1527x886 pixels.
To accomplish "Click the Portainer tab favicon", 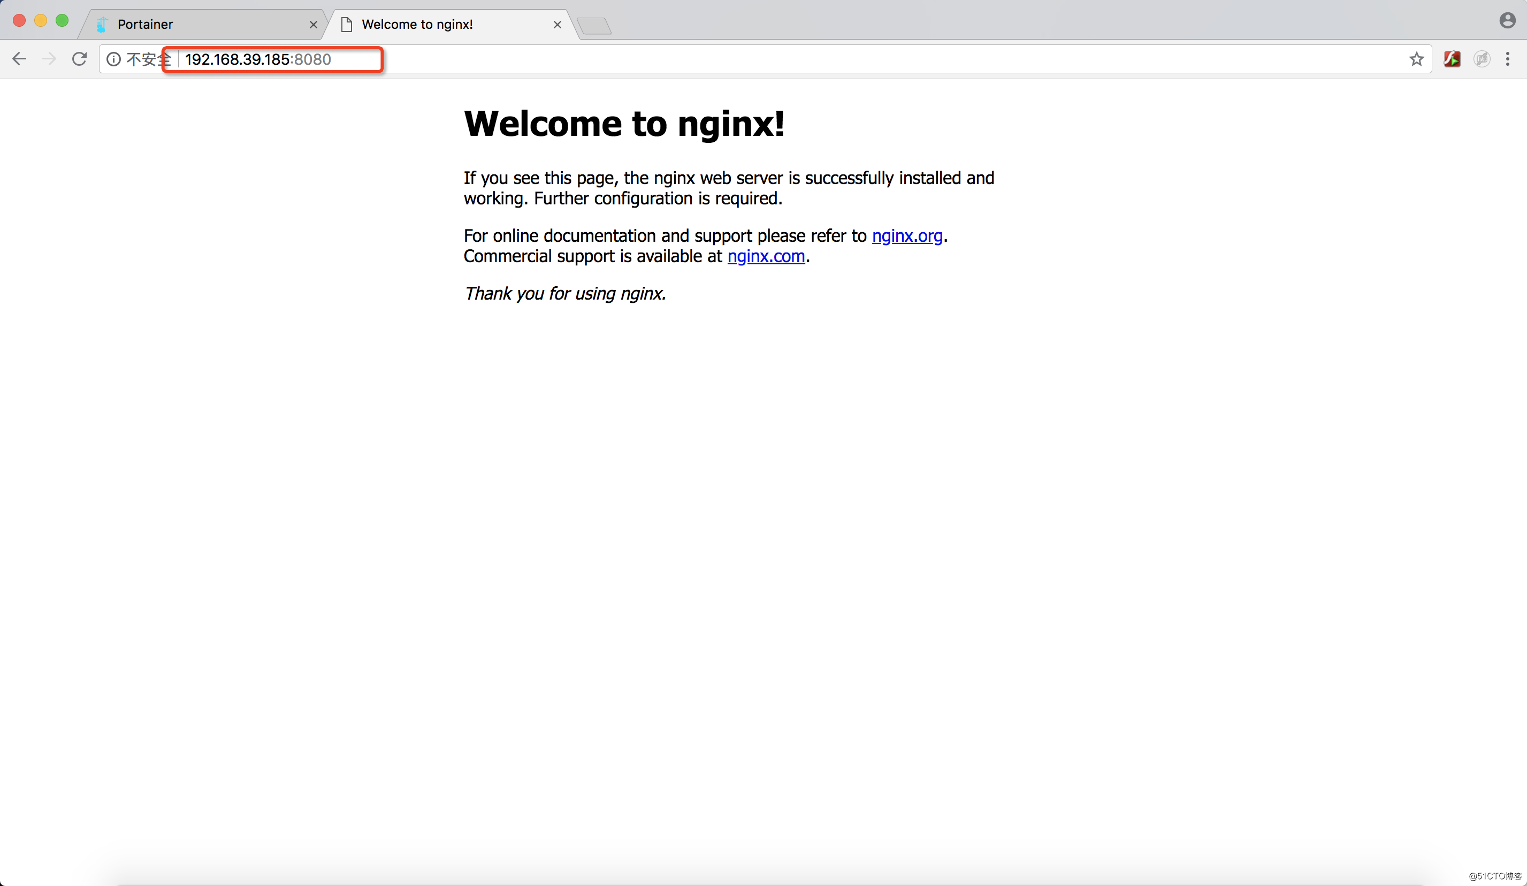I will (102, 24).
